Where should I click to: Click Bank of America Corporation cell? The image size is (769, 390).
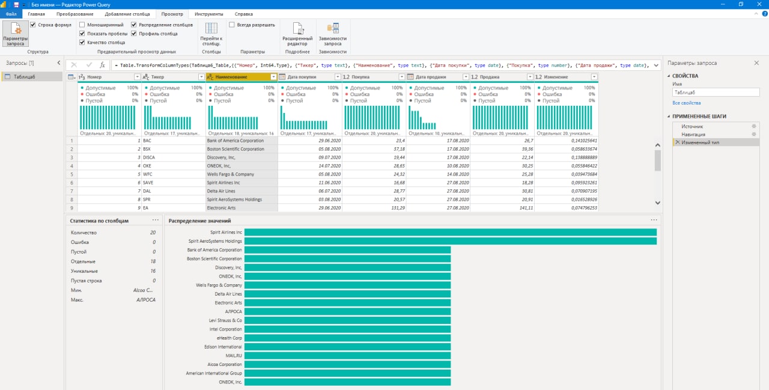click(x=242, y=141)
